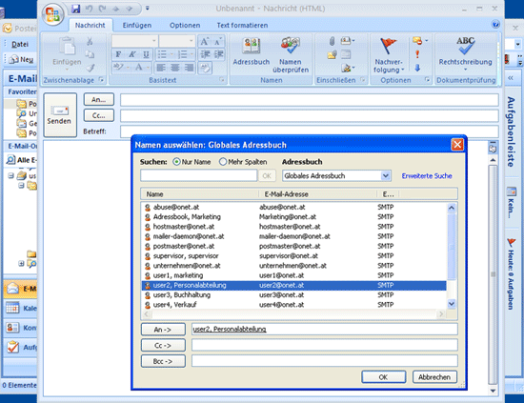Expand the Basistext dialog launcher

pos(221,79)
